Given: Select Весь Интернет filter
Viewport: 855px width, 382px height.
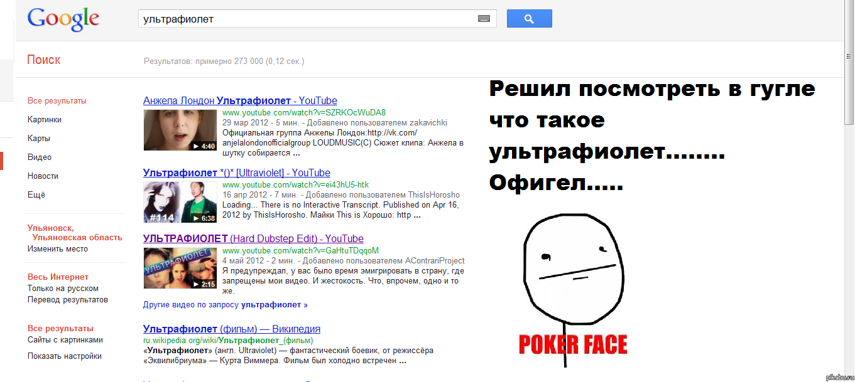Looking at the screenshot, I should pyautogui.click(x=58, y=277).
